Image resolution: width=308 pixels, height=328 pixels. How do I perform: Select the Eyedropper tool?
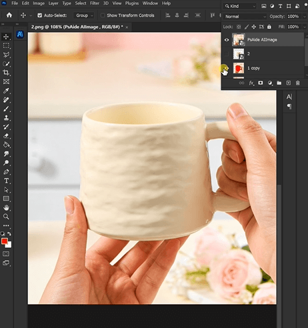click(x=6, y=91)
